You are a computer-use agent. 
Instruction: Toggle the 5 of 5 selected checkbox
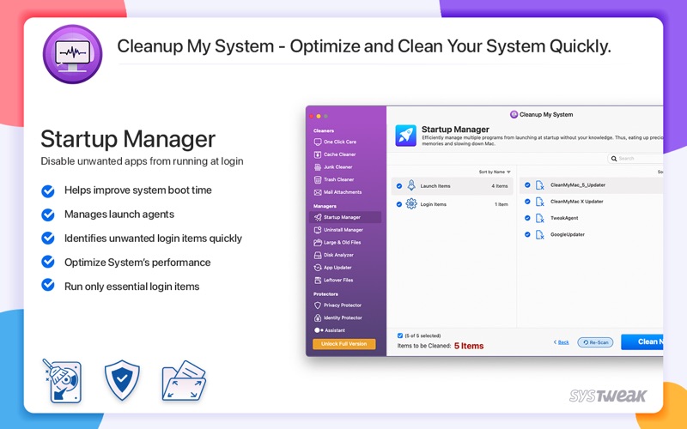pos(400,335)
